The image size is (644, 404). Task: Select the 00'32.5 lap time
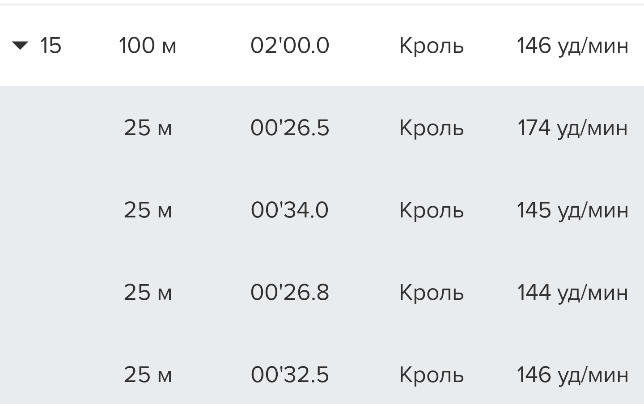point(290,375)
